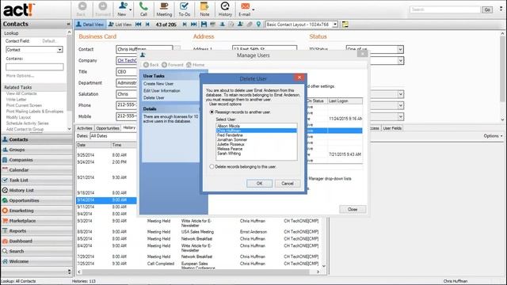Click the map marker pin icon
This screenshot has width=507, height=285.
point(258,25)
